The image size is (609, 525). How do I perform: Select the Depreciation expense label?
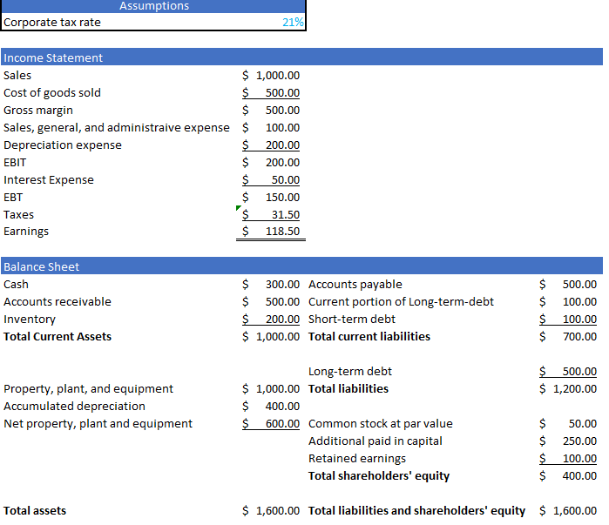tap(63, 145)
